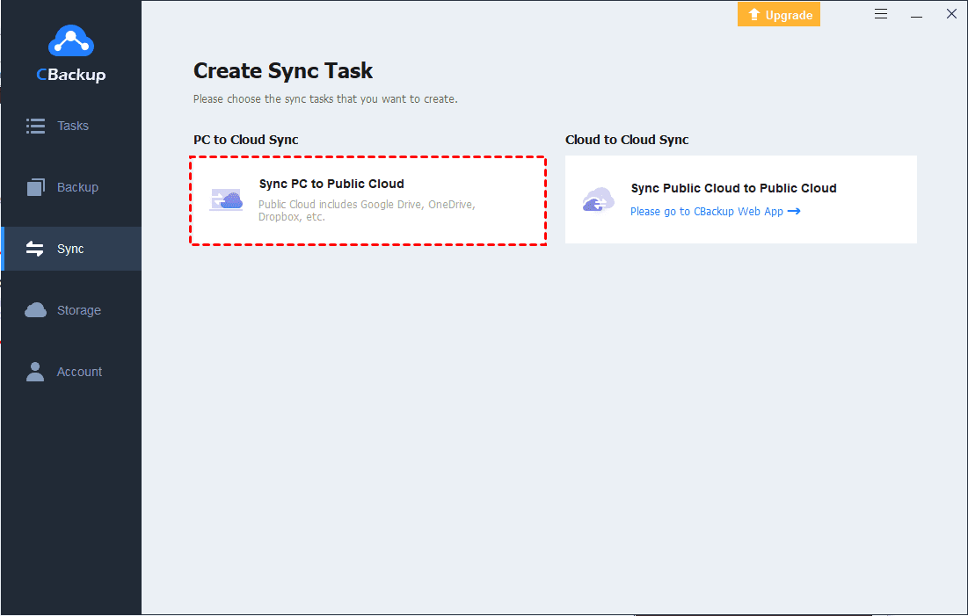Click the Sync arrows icon in sidebar
This screenshot has width=968, height=616.
[35, 249]
